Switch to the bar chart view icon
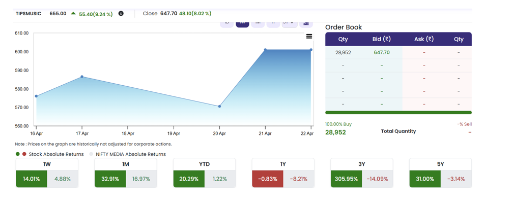The image size is (512, 205). 306,23
